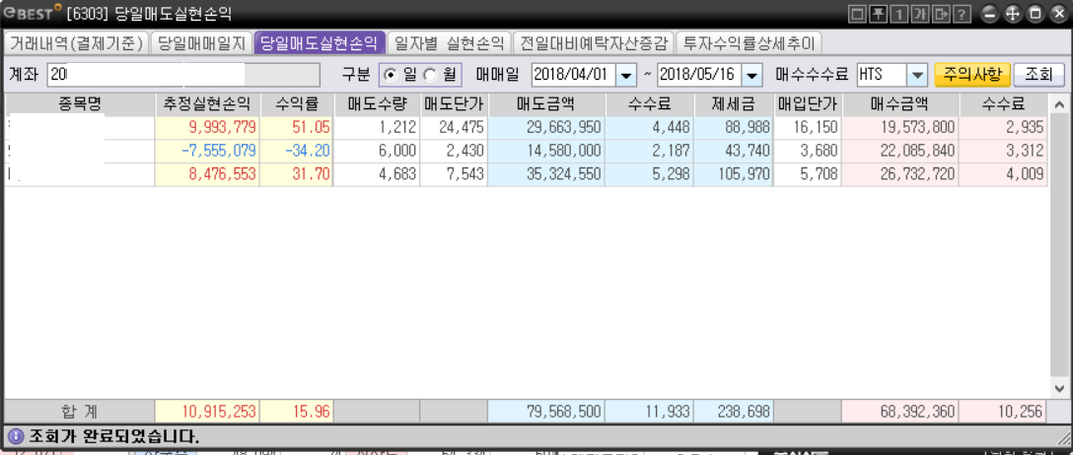Maximize the 당일매도실현손익 window
The image size is (1073, 455).
point(1036,13)
